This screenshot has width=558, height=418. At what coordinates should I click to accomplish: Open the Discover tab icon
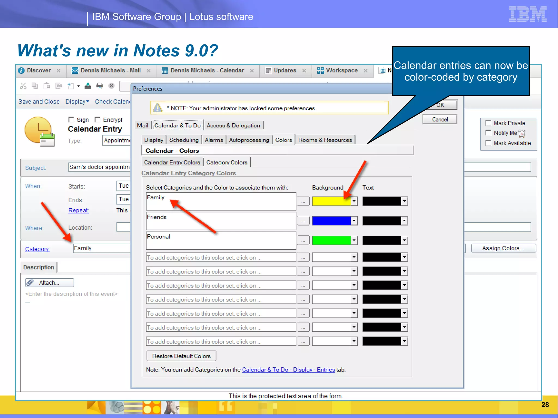pyautogui.click(x=21, y=71)
